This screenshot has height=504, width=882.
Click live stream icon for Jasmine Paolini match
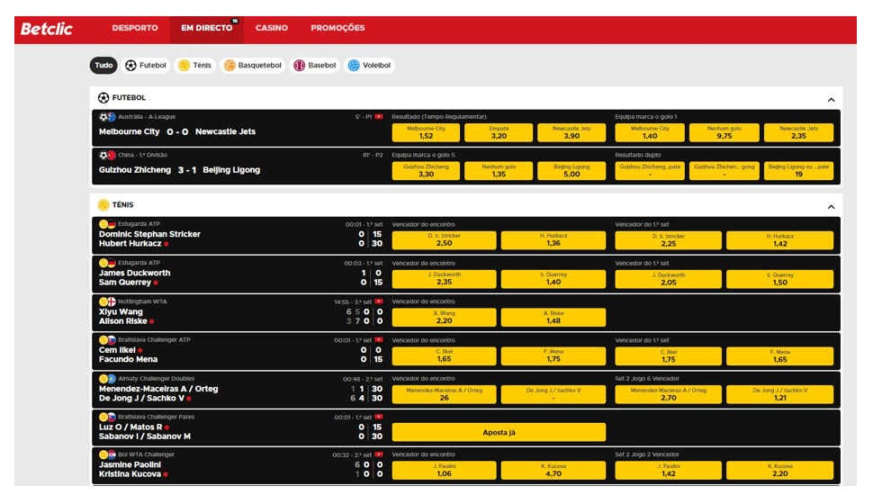[x=379, y=454]
